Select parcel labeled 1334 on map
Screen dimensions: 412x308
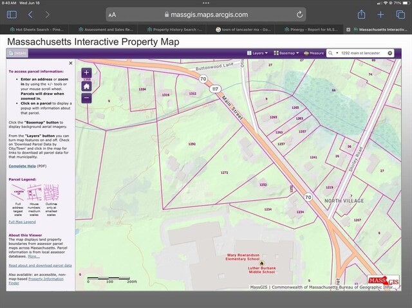click(x=142, y=89)
